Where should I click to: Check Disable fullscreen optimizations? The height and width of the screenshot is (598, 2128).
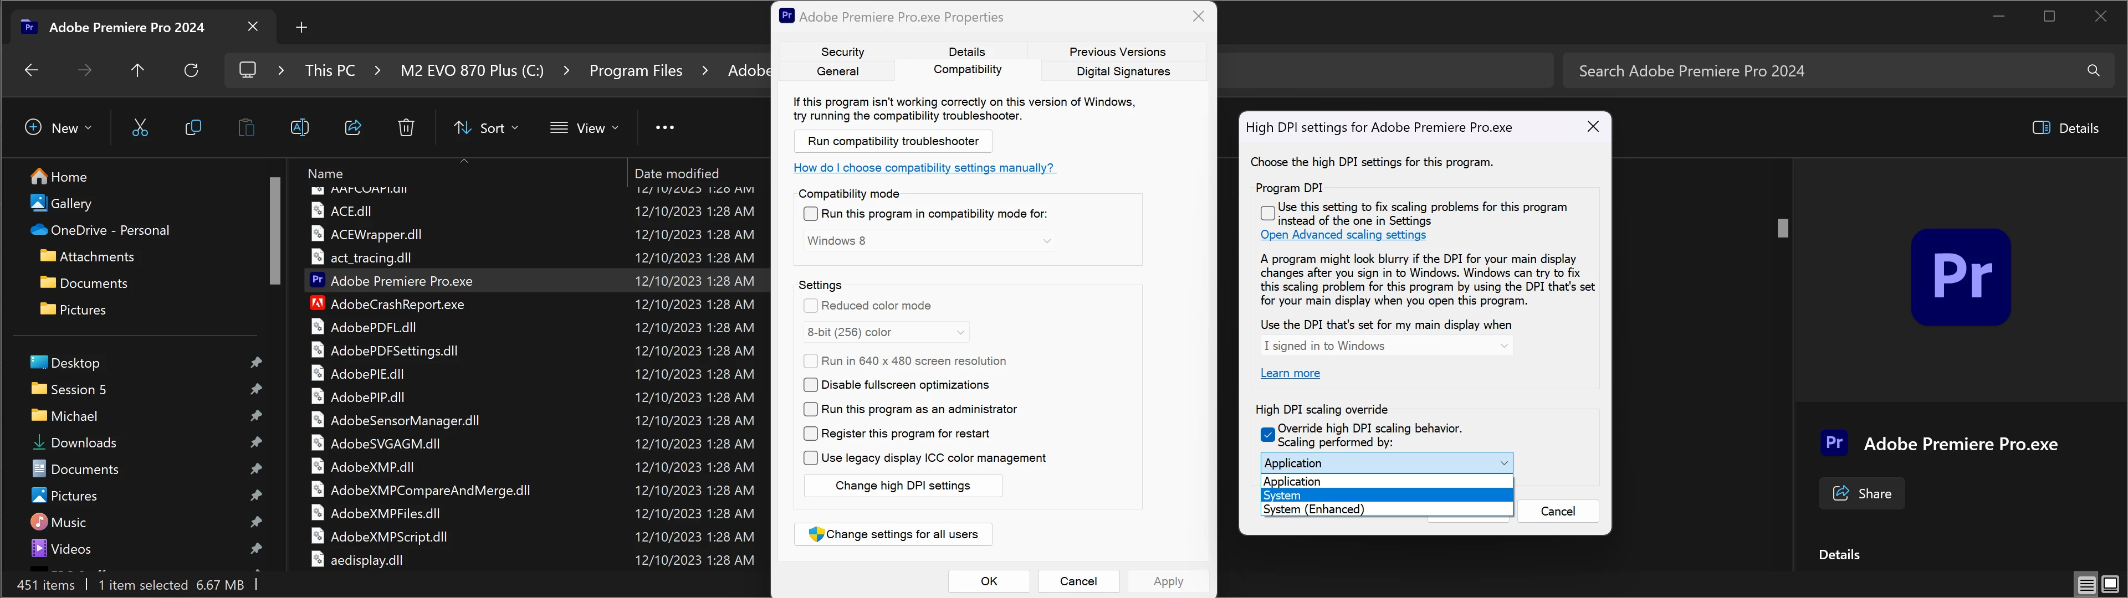click(x=810, y=385)
